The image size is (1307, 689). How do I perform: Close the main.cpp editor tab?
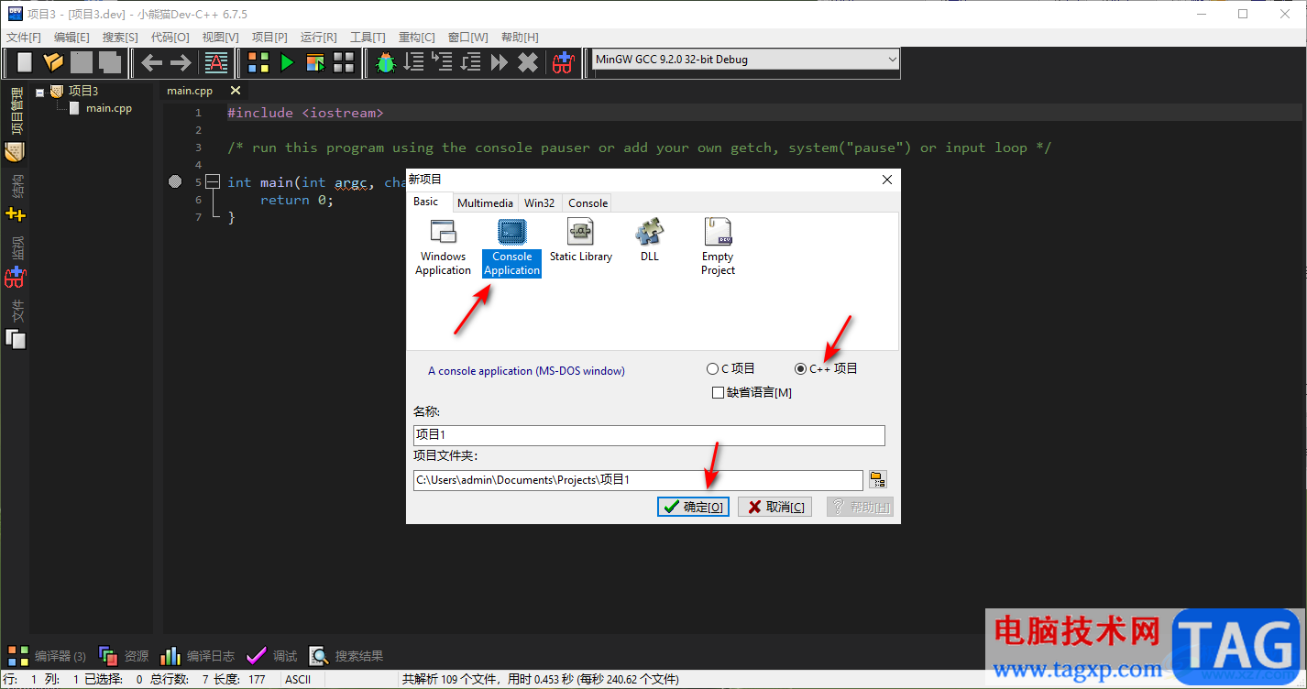236,90
